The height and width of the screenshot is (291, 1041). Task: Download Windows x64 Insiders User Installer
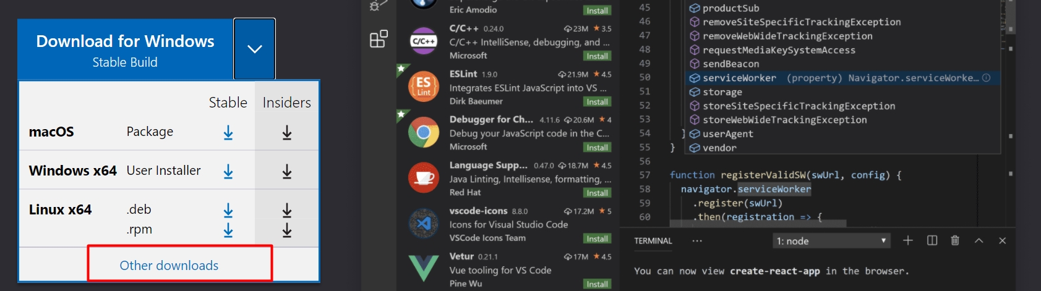pyautogui.click(x=287, y=171)
